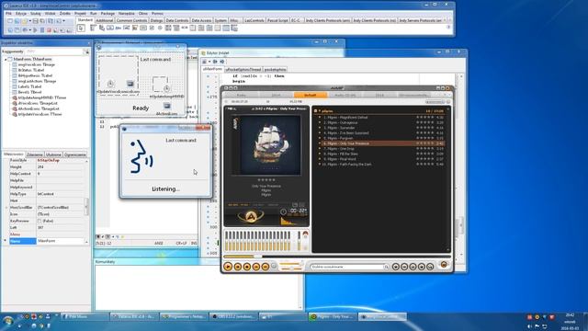588x331 pixels.
Task: Click the New unit icon in Lazarus toolbar
Action: [10, 21]
